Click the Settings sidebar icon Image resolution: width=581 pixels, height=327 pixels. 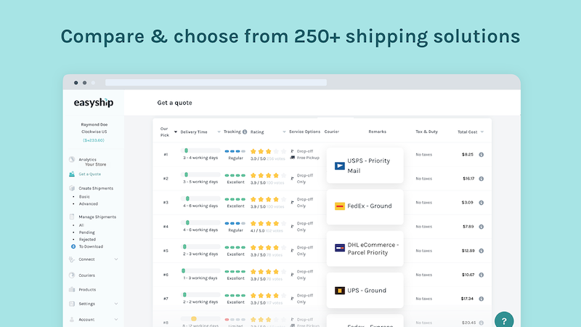click(x=72, y=304)
